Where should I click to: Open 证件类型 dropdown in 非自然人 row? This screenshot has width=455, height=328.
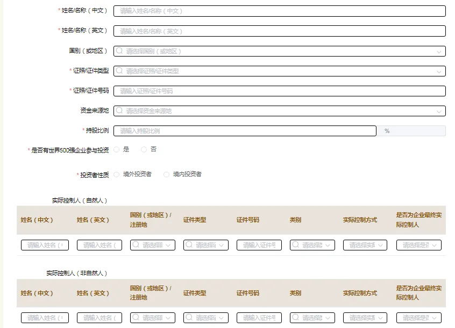click(206, 318)
